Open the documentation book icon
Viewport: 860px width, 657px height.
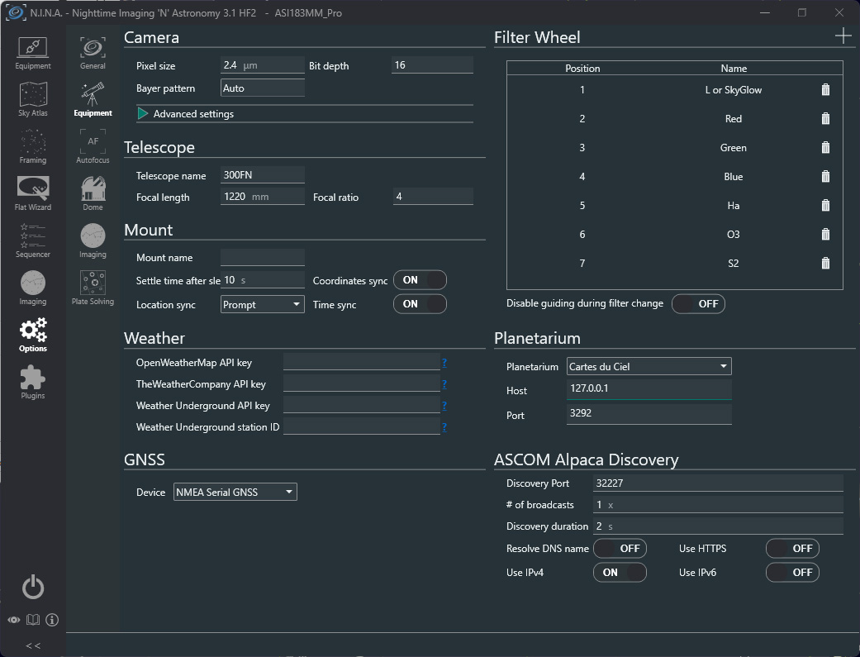pyautogui.click(x=33, y=620)
